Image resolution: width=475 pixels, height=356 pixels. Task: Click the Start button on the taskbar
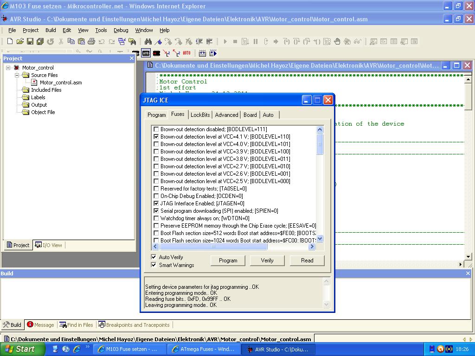pyautogui.click(x=22, y=349)
